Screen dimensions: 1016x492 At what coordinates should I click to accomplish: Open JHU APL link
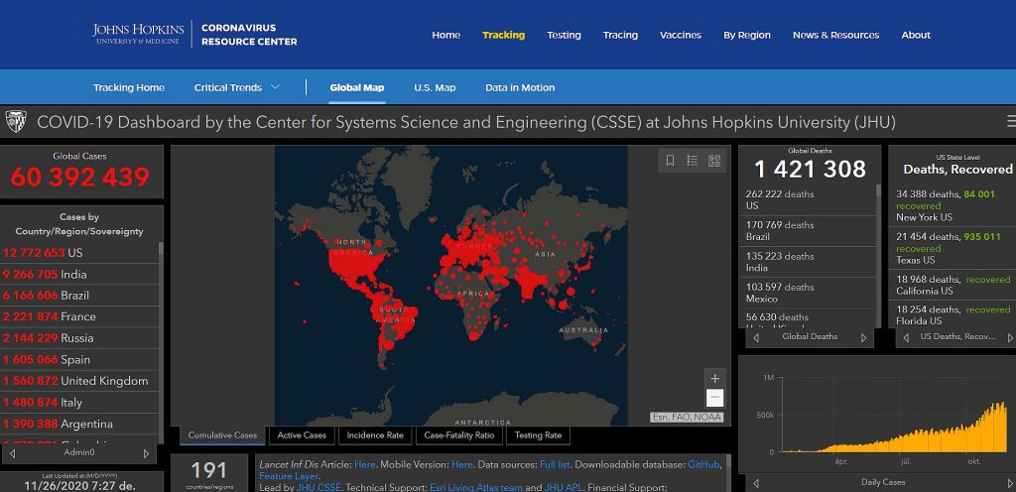[563, 487]
